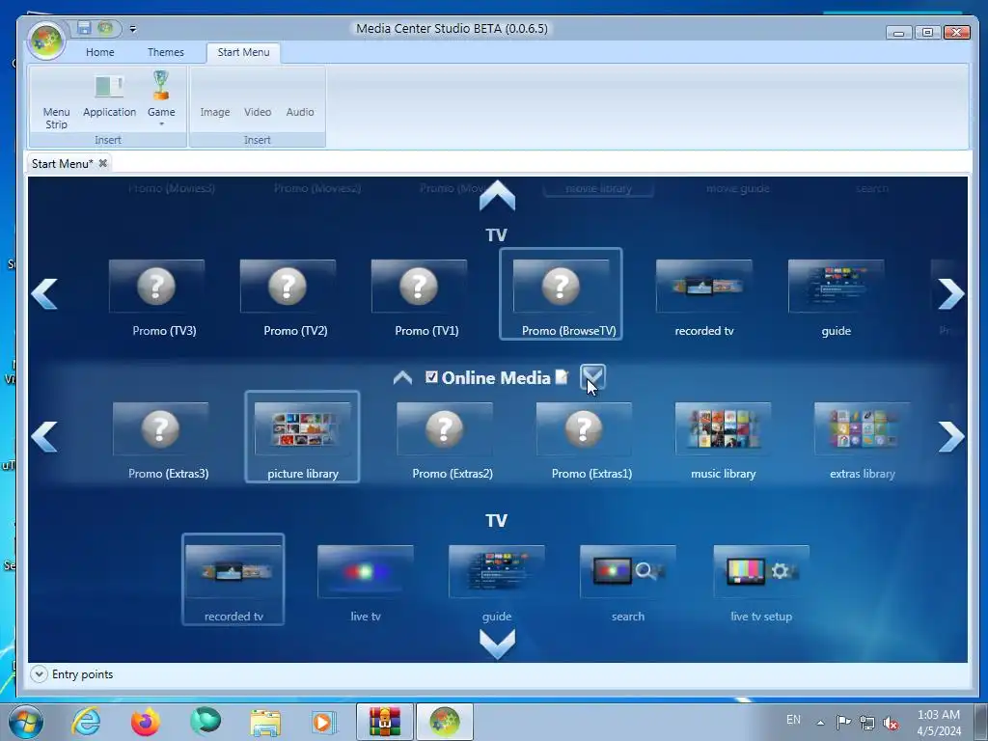This screenshot has width=988, height=741.
Task: Select the extras library tile
Action: pos(863,439)
